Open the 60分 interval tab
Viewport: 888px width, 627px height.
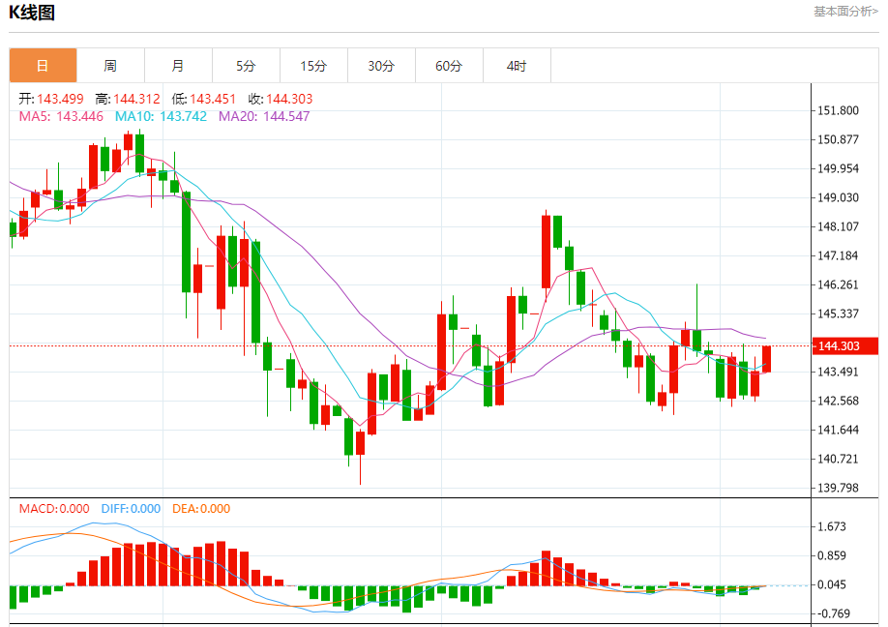(x=449, y=66)
